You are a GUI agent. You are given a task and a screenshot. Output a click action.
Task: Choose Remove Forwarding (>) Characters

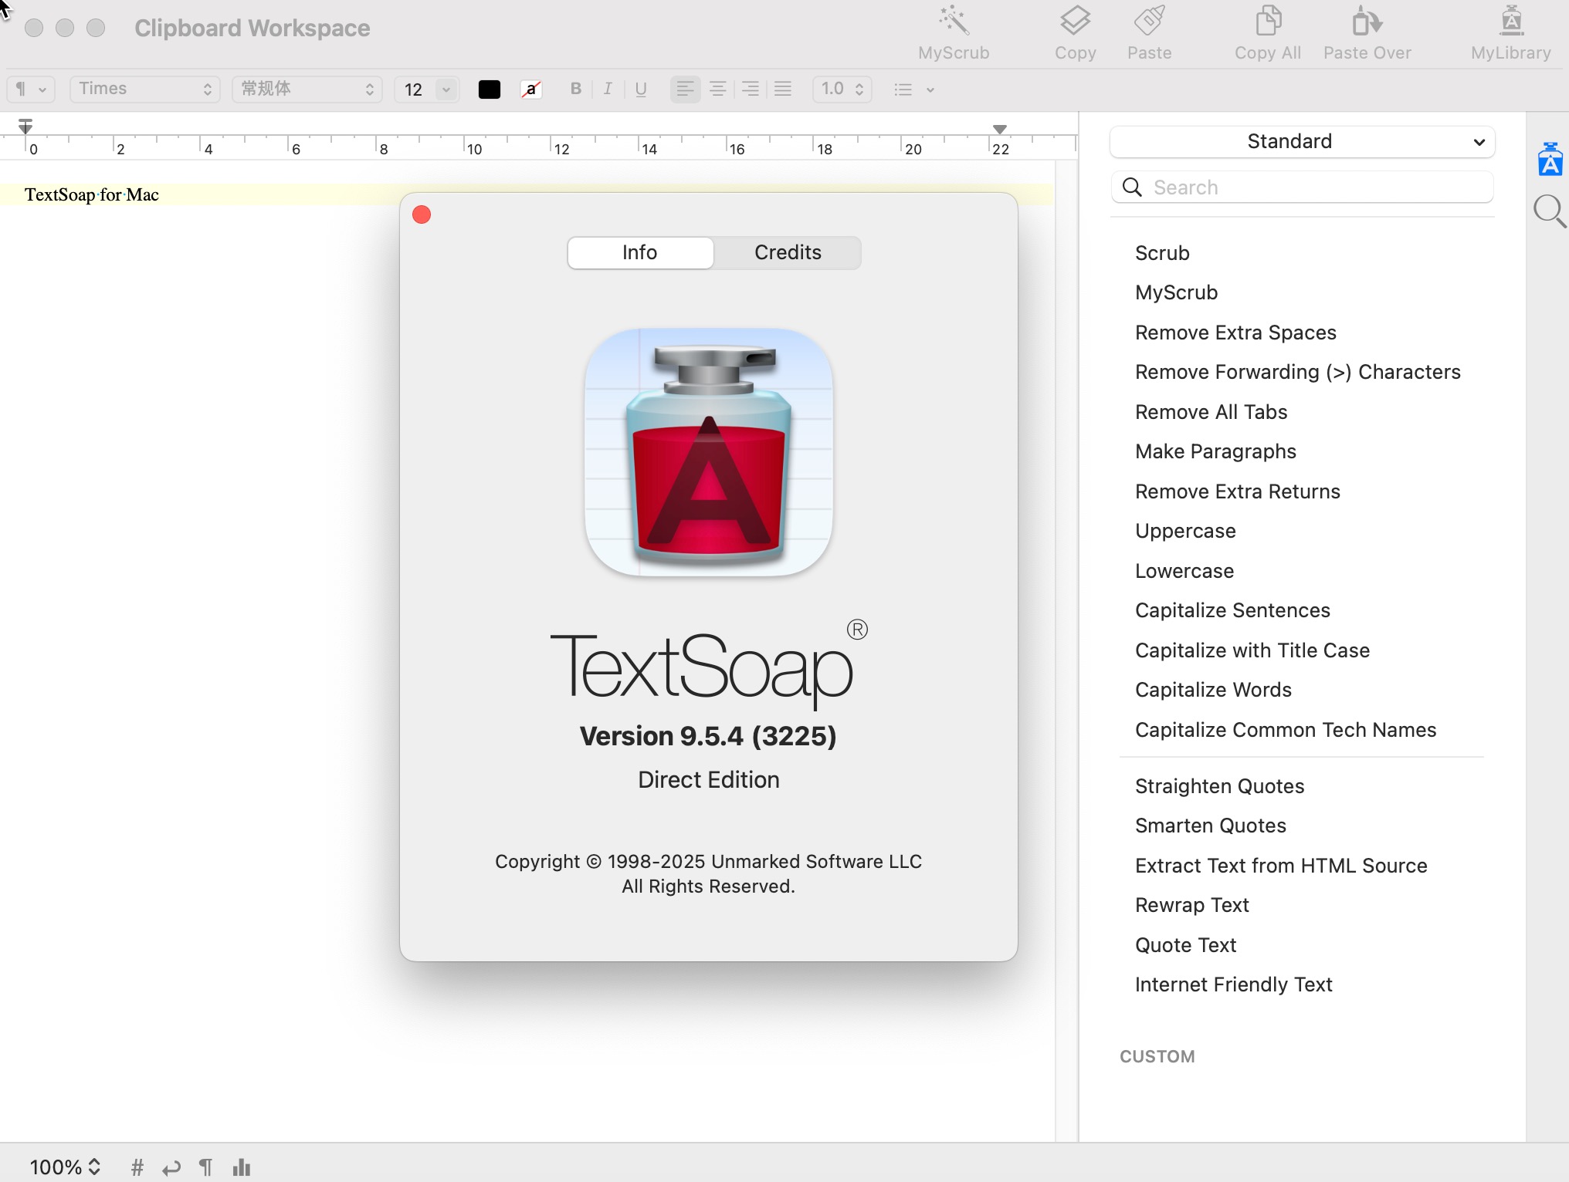click(x=1297, y=372)
